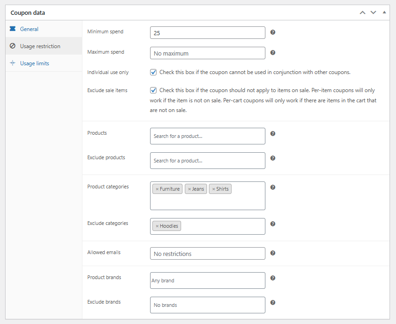Screen dimensions: 396x324
Task: Click the move panel down chevron
Action: [373, 12]
